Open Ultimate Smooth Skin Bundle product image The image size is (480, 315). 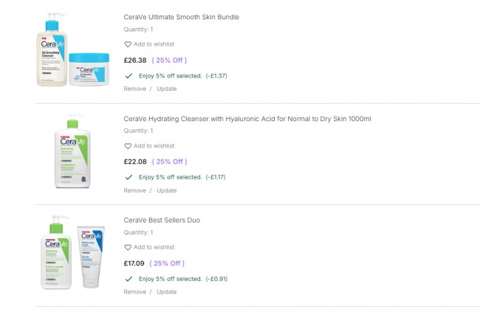(x=73, y=49)
